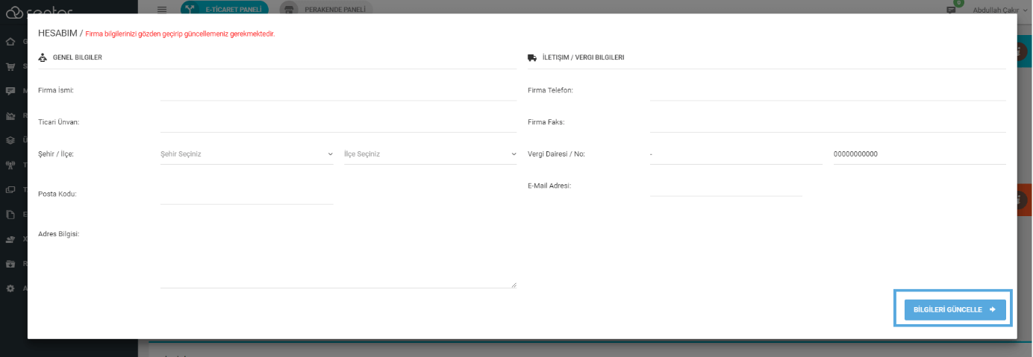
Task: Click the Posta Kodu input field
Action: 246,194
